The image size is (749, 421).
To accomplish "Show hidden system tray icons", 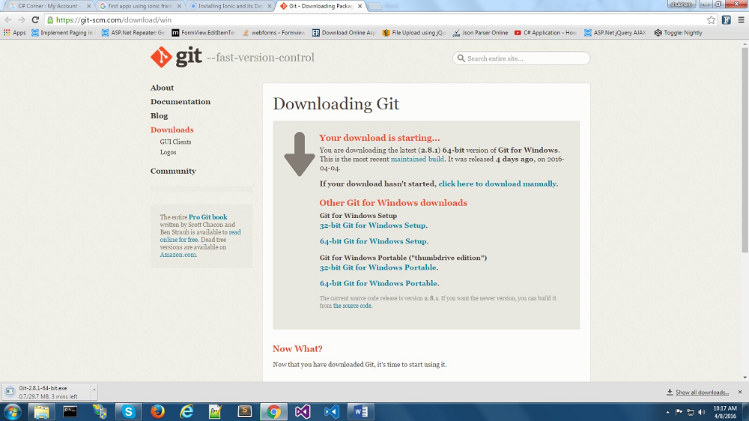I will pyautogui.click(x=668, y=412).
